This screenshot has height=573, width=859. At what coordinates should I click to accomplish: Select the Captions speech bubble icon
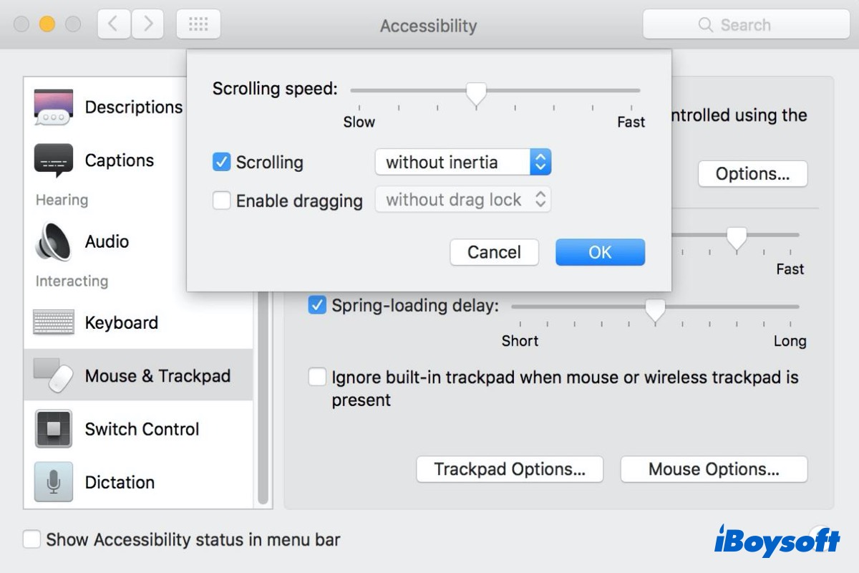pos(54,160)
